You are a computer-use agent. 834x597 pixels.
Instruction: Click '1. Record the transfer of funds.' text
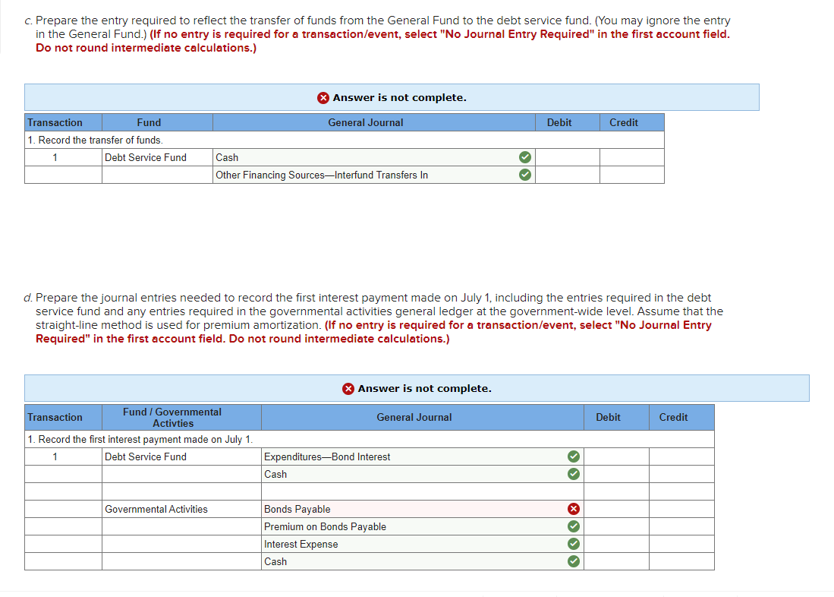[95, 140]
